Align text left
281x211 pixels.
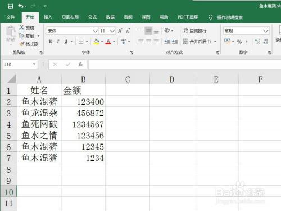coord(140,42)
